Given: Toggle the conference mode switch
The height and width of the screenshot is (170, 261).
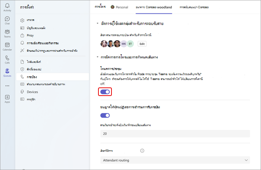Looking at the screenshot, I should pos(105,92).
